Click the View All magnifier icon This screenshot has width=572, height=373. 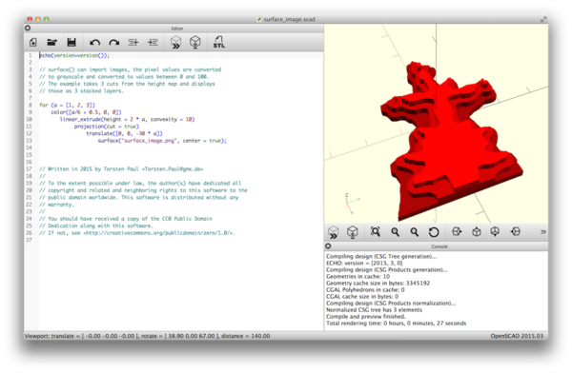376,231
